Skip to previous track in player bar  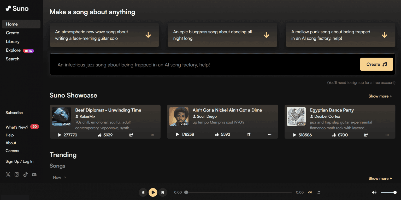[x=143, y=192]
